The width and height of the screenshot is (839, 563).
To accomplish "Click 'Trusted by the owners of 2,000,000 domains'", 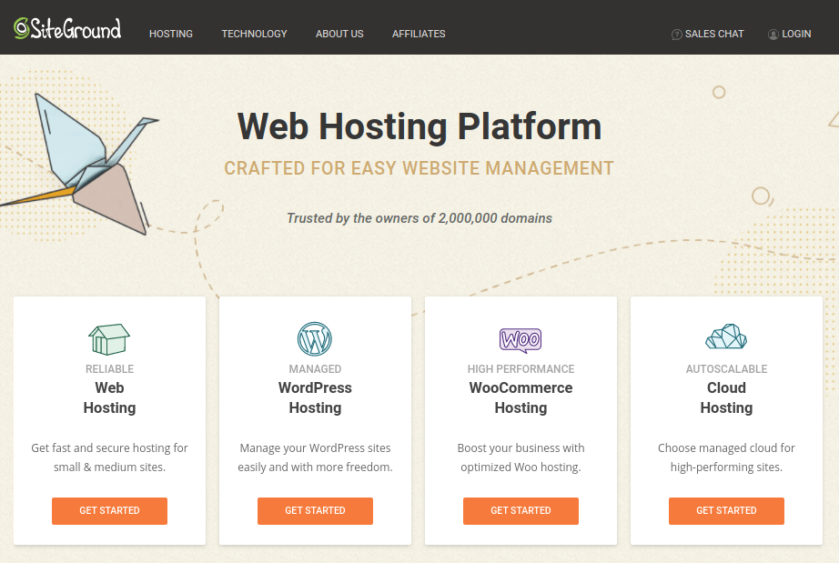I will point(419,218).
